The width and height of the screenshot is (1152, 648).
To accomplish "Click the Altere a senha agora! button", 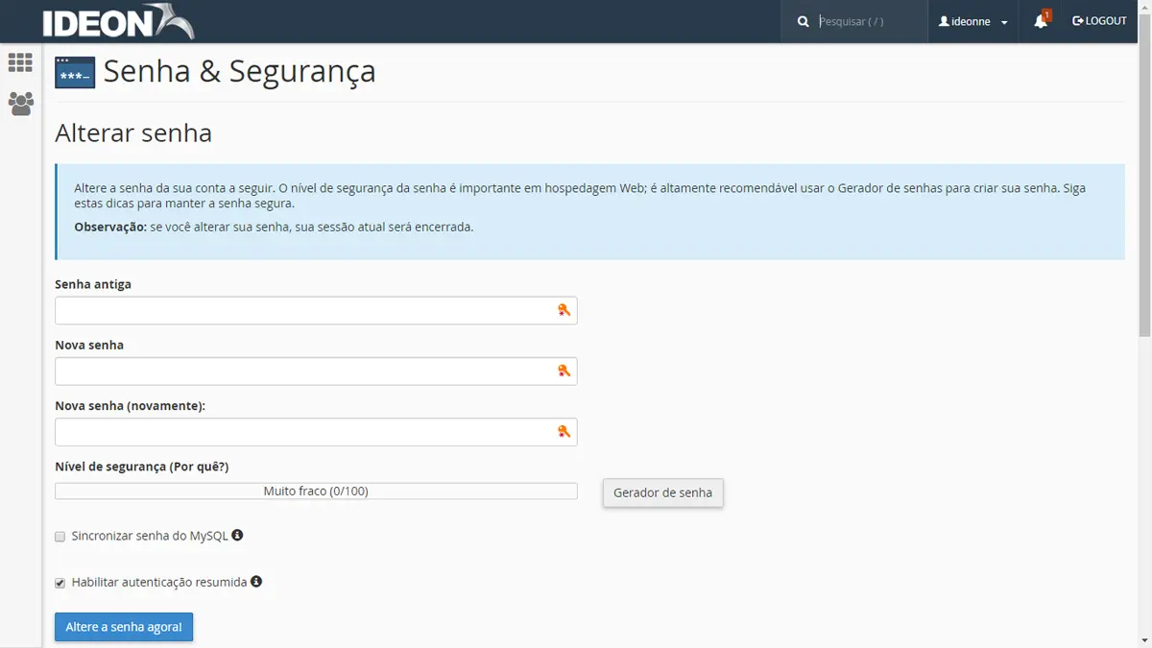I will pos(124,627).
